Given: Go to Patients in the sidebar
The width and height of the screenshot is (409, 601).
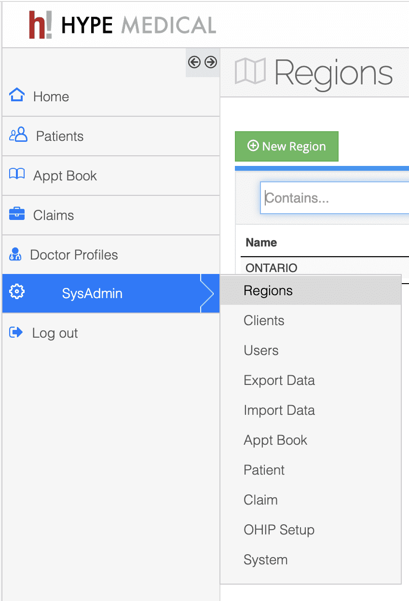Looking at the screenshot, I should (x=111, y=136).
